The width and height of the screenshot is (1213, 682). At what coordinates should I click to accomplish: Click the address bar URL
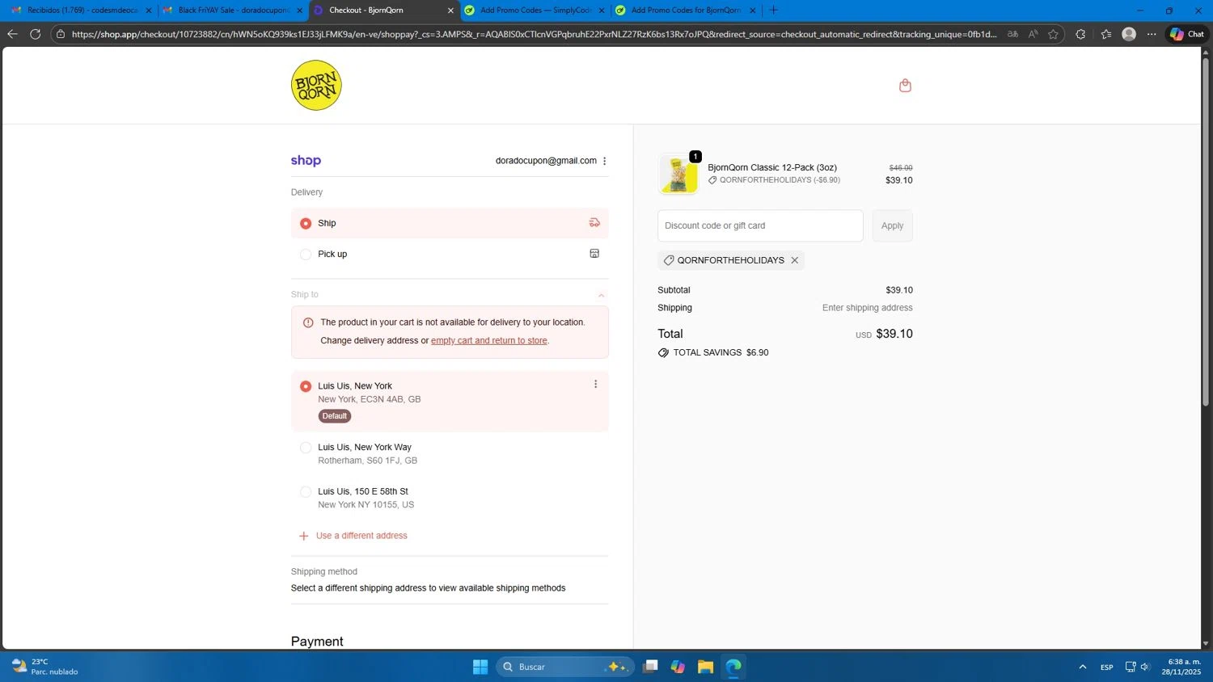tap(534, 34)
